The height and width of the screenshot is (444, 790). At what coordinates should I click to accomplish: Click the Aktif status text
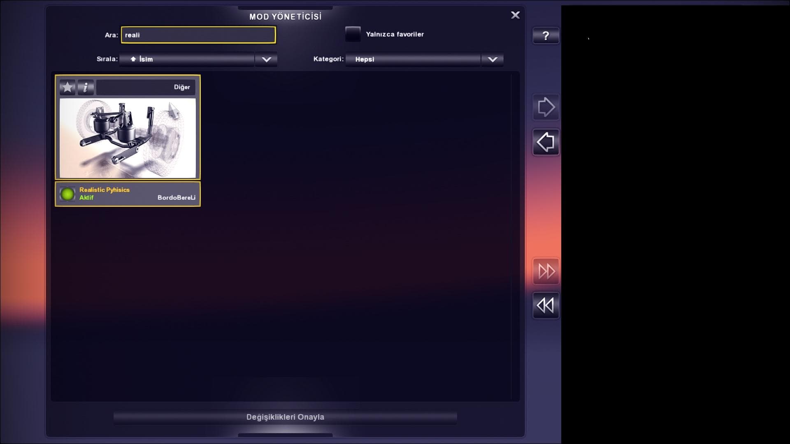(x=86, y=198)
